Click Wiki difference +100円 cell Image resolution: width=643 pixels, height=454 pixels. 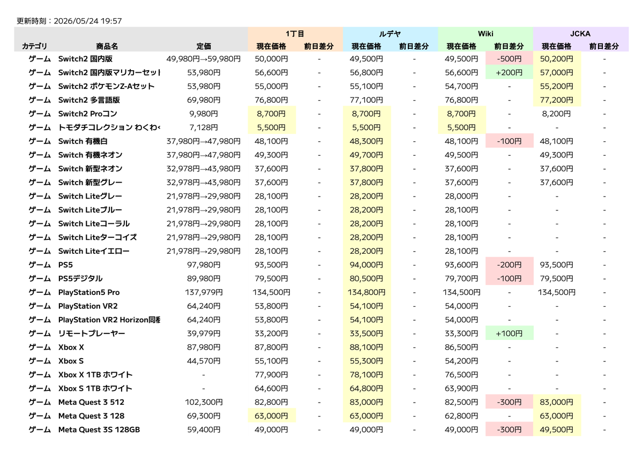point(510,334)
